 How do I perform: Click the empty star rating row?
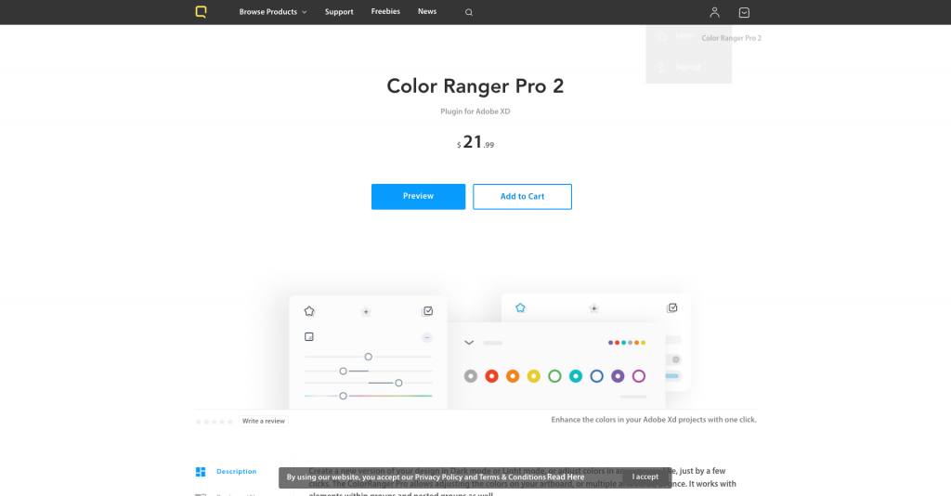215,422
